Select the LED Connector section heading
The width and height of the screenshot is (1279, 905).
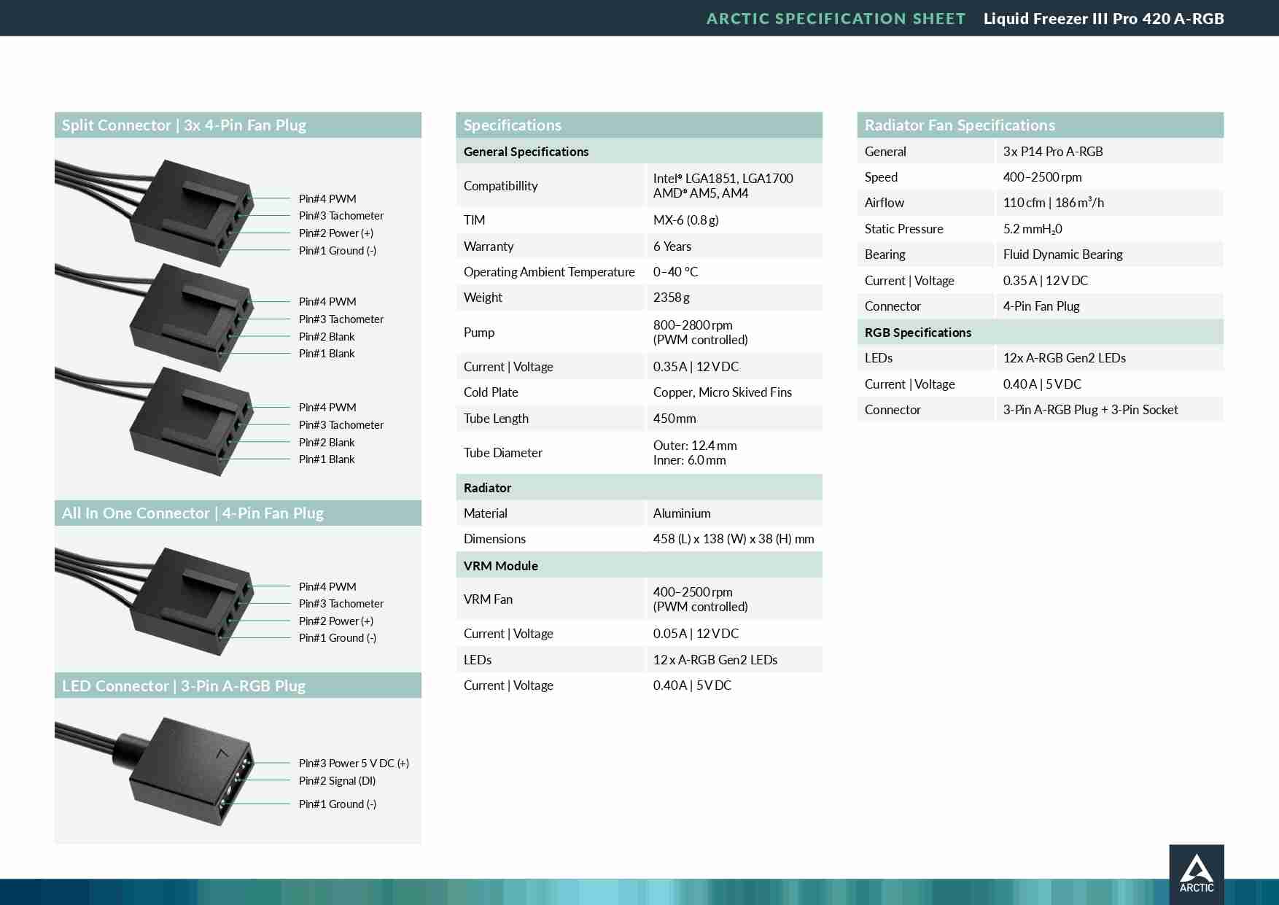pyautogui.click(x=184, y=686)
